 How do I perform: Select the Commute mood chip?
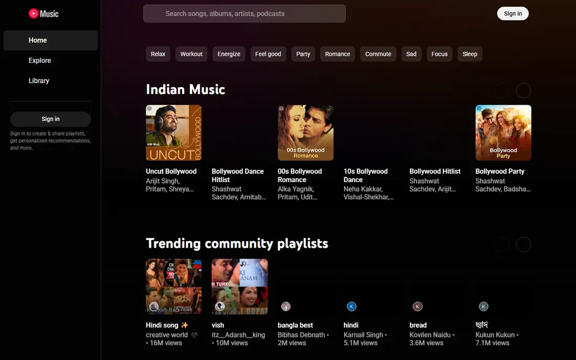pos(378,54)
